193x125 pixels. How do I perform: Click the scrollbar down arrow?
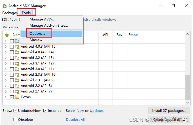(x=187, y=103)
